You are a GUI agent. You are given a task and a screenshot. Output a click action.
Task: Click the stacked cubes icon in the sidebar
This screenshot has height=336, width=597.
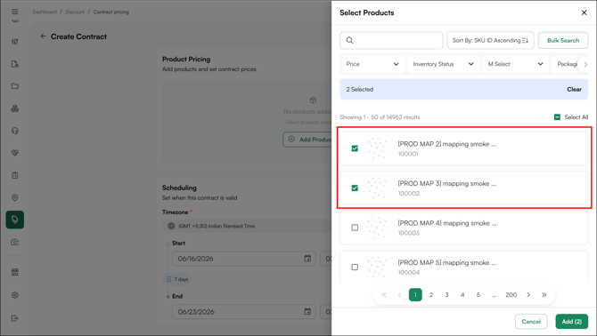click(15, 108)
